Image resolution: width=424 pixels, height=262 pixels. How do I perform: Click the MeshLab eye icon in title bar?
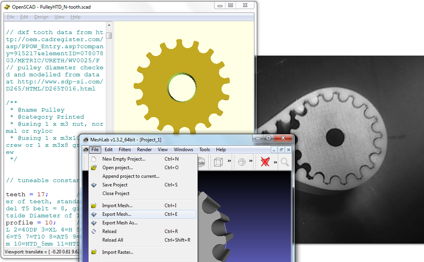(86, 140)
